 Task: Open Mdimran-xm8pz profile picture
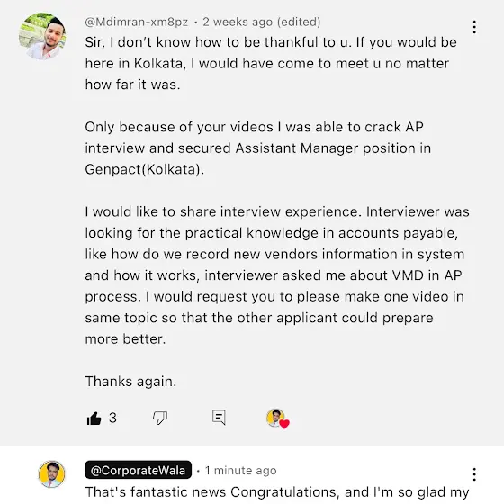point(42,36)
